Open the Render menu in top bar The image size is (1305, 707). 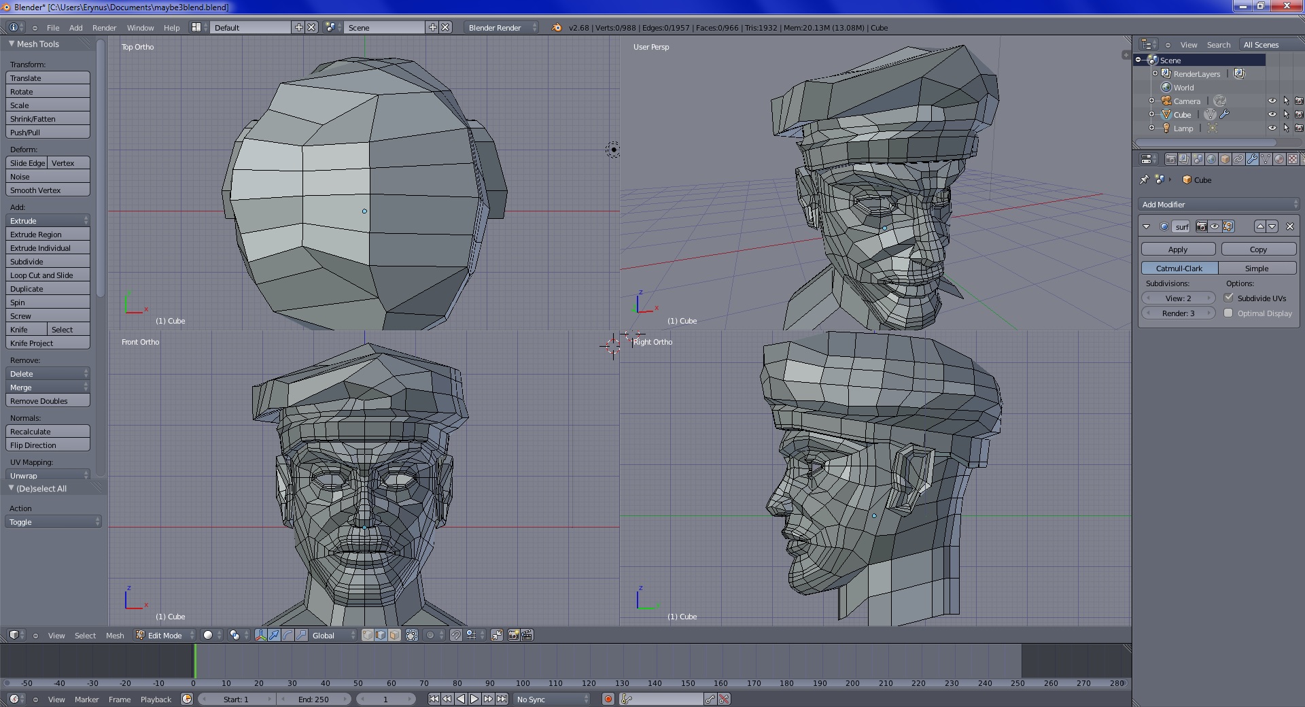coord(104,28)
